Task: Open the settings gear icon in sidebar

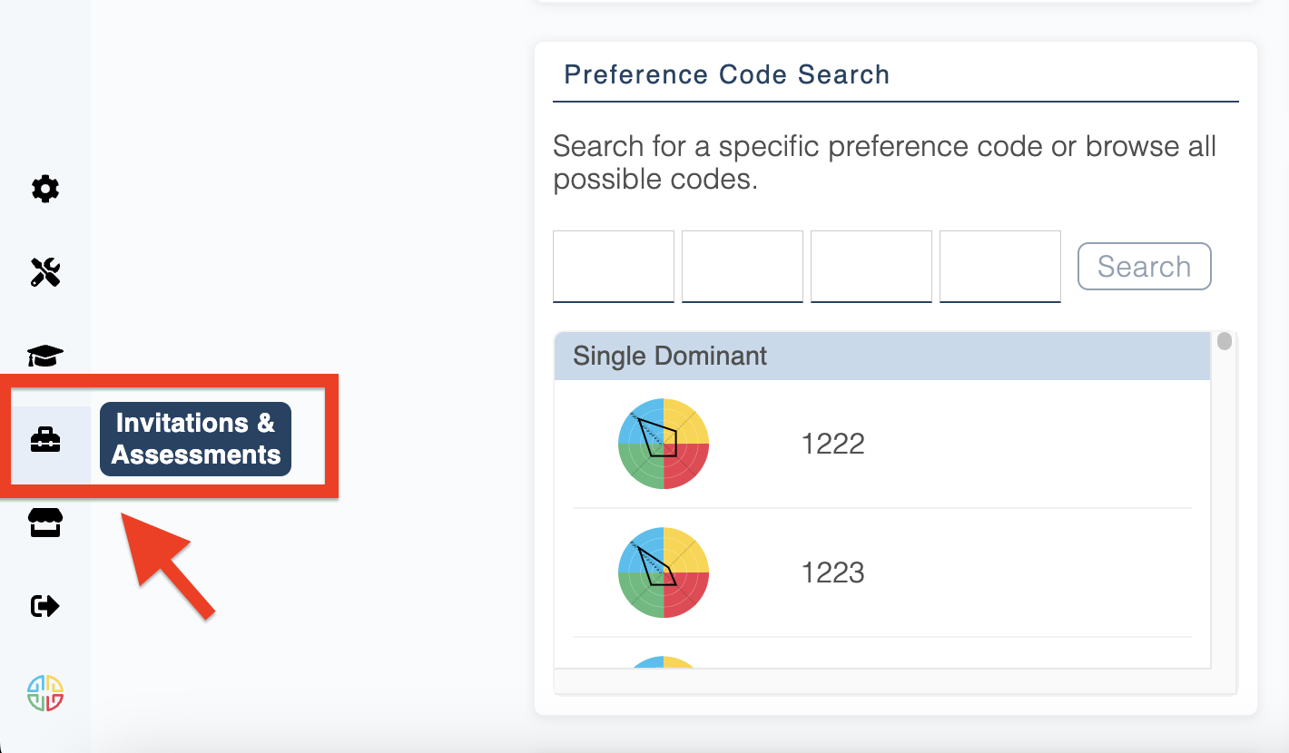Action: 45,189
